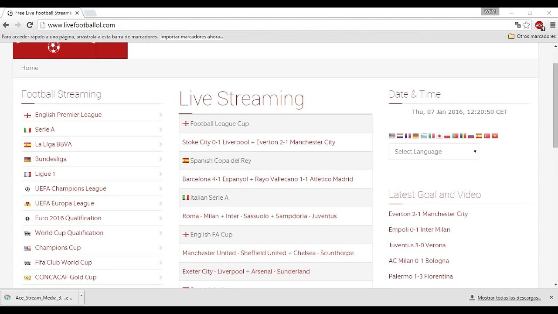This screenshot has width=558, height=314.
Task: Open CONCACAF Gold Cup menu item
Action: [x=66, y=277]
